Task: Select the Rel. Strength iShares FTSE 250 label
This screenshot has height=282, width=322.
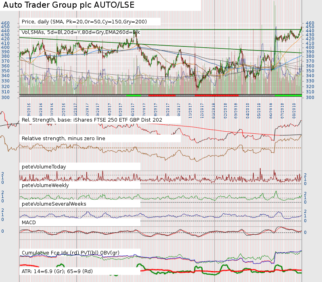Action: point(92,120)
